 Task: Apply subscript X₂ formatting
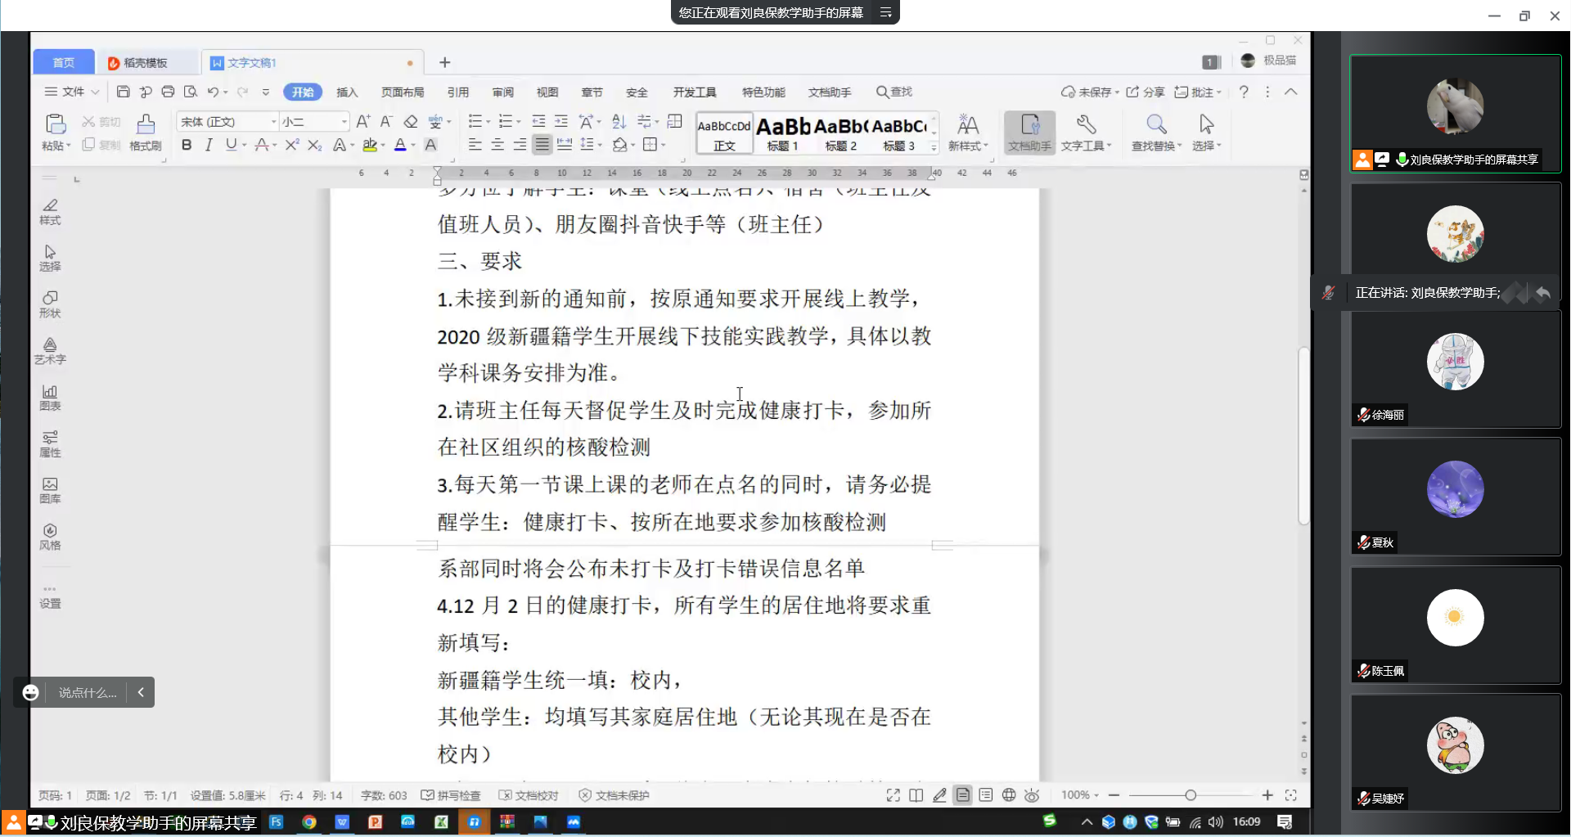(314, 145)
